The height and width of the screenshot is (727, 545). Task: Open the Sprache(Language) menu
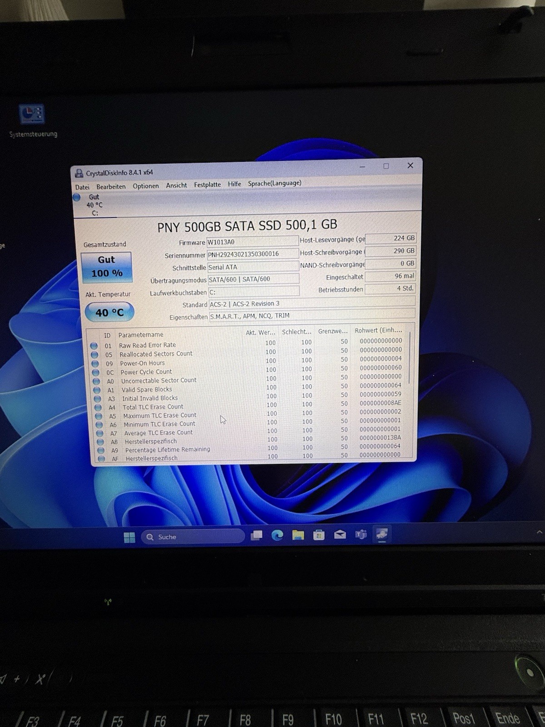pyautogui.click(x=274, y=183)
